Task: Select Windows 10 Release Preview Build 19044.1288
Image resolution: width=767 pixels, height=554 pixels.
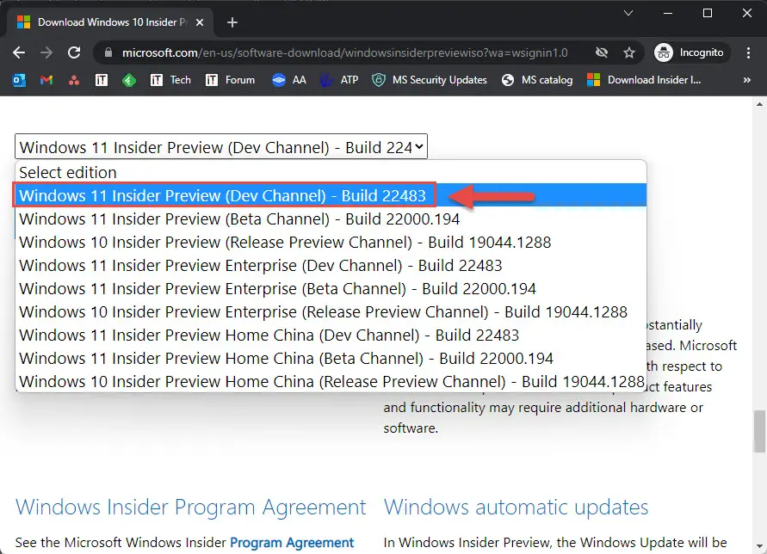Action: (331, 242)
